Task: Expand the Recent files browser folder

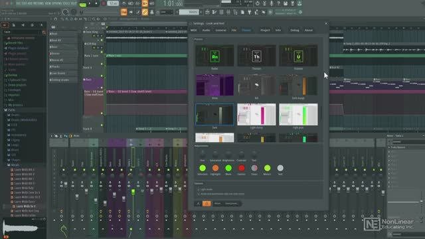Action: (x=15, y=42)
